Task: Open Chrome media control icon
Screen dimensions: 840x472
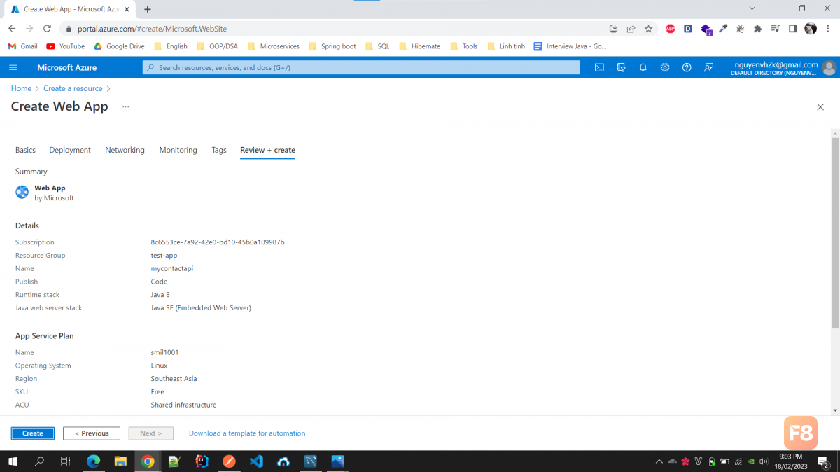Action: pyautogui.click(x=775, y=29)
